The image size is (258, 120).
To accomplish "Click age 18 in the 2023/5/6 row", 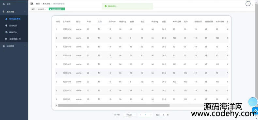I will pyautogui.click(x=88, y=99).
